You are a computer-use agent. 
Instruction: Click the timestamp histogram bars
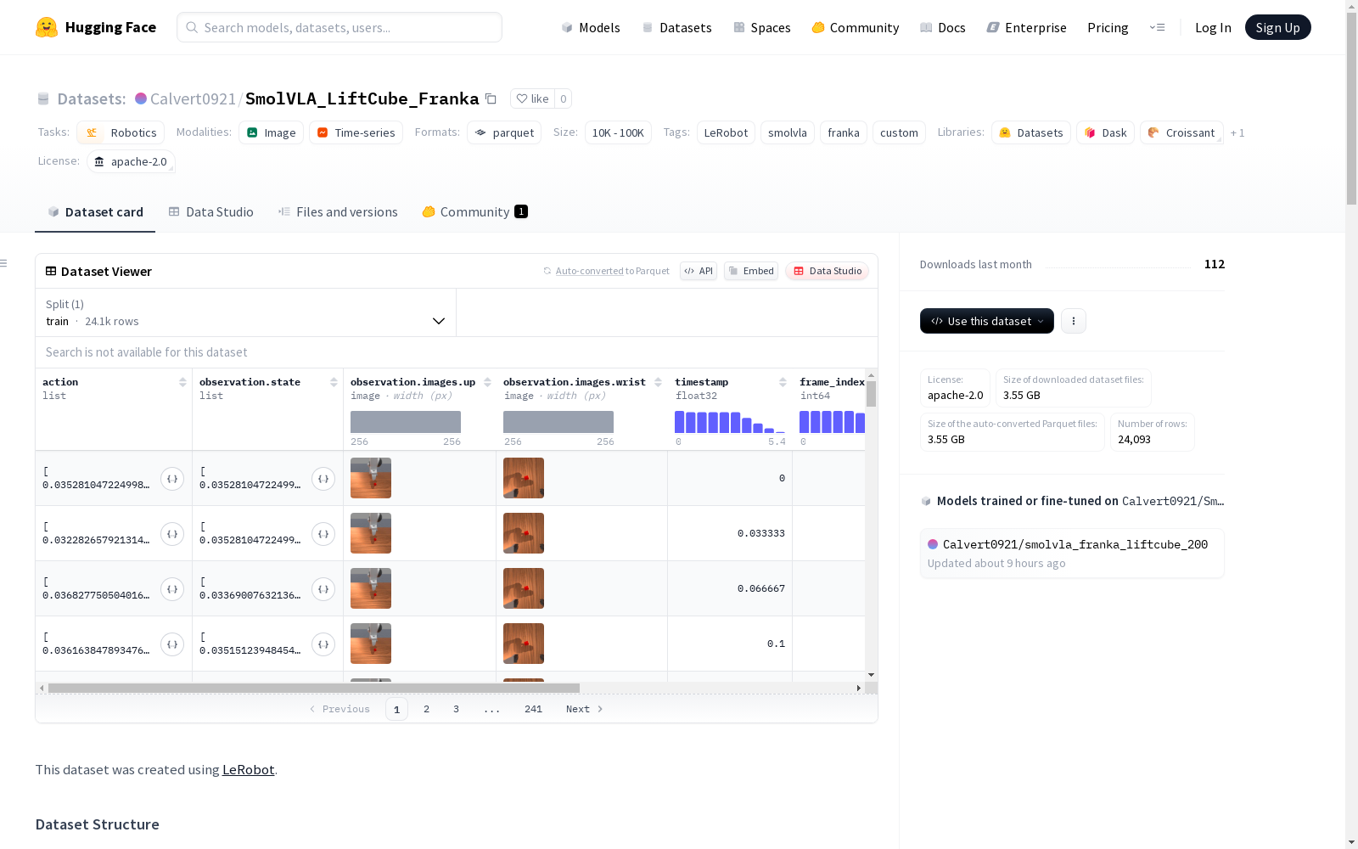[730, 422]
